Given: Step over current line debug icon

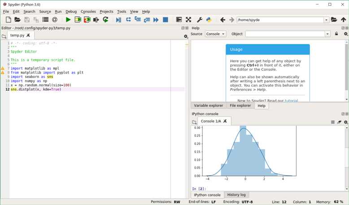Looking at the screenshot, I should (128, 20).
